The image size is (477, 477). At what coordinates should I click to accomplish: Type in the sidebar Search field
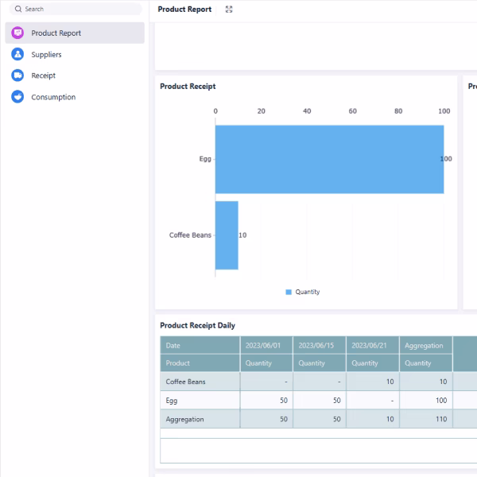(79, 10)
